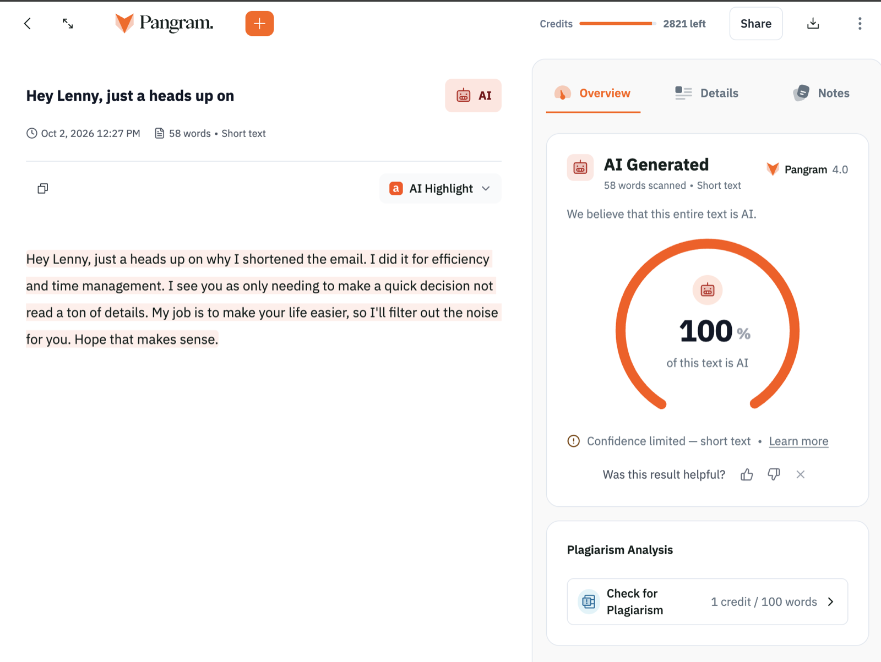Screen dimensions: 881x662
Task: Click the Pangram logo
Action: 164,23
